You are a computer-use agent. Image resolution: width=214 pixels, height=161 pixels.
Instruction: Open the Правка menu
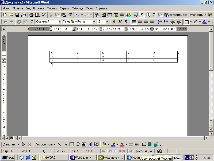pyautogui.click(x=18, y=8)
